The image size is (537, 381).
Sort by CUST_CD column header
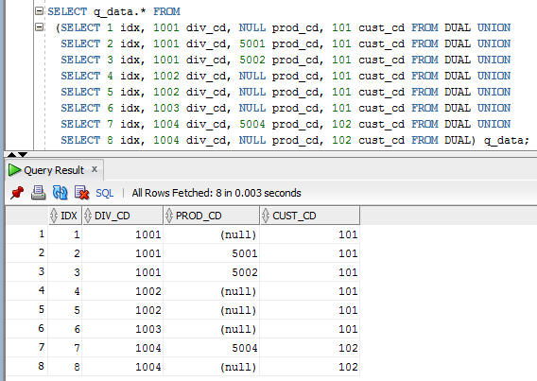click(310, 216)
